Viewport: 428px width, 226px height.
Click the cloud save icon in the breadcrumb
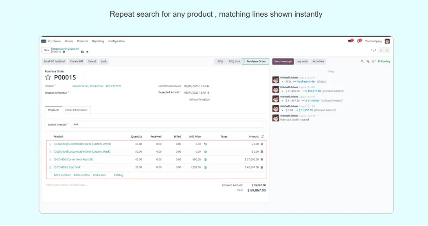[82, 52]
